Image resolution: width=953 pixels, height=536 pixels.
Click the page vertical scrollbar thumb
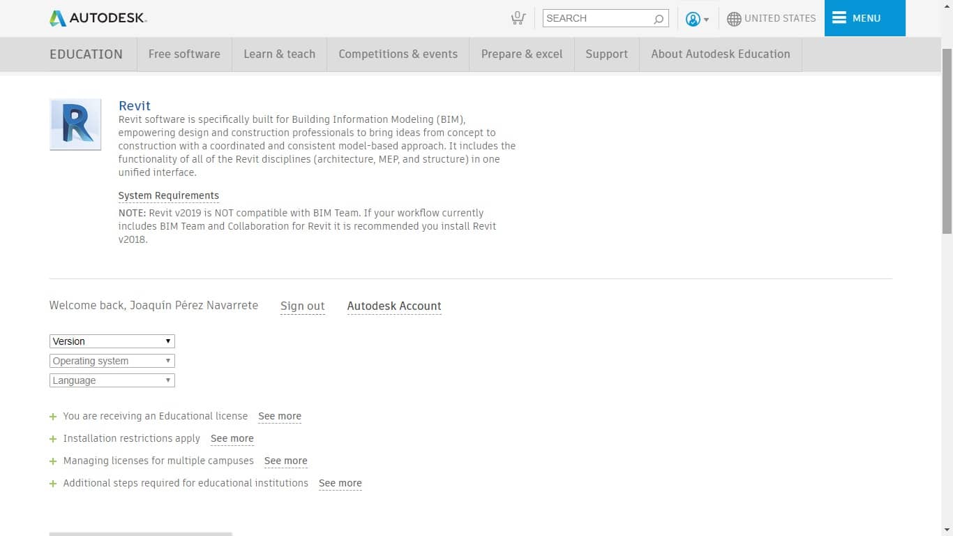point(947,141)
